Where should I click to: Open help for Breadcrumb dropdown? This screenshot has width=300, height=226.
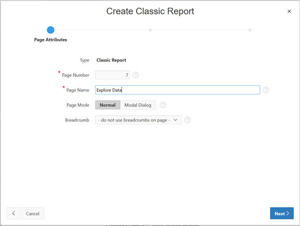coord(187,120)
